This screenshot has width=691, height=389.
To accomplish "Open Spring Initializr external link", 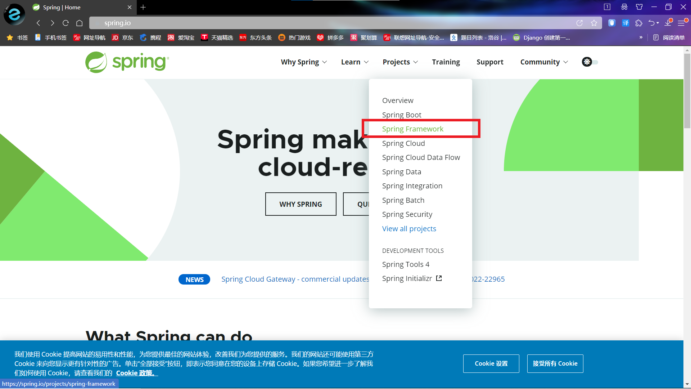I will (412, 278).
